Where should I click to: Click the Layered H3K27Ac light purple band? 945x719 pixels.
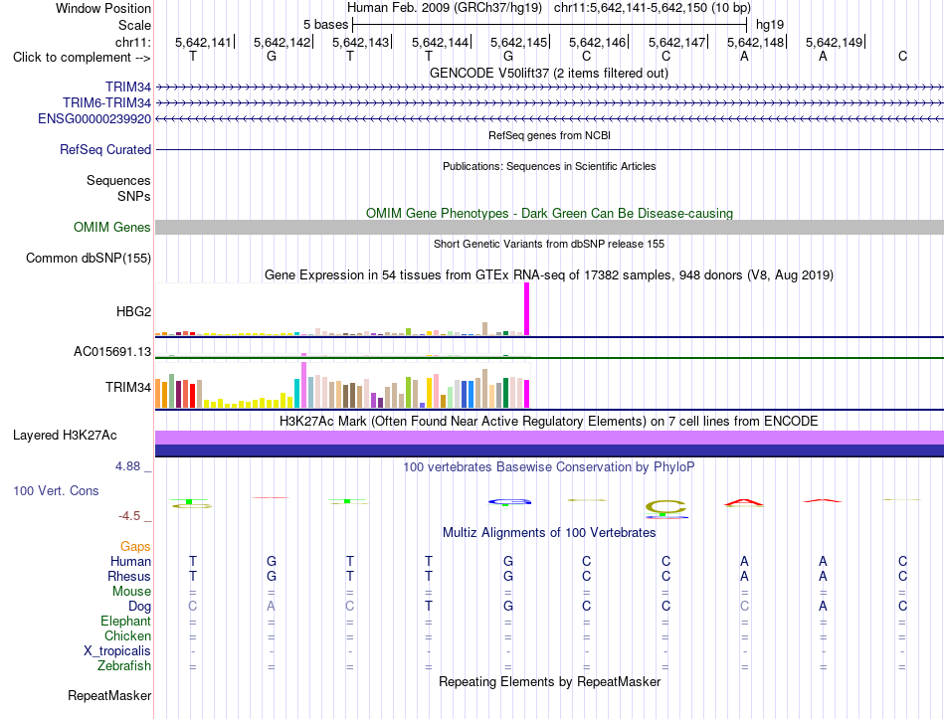point(549,438)
